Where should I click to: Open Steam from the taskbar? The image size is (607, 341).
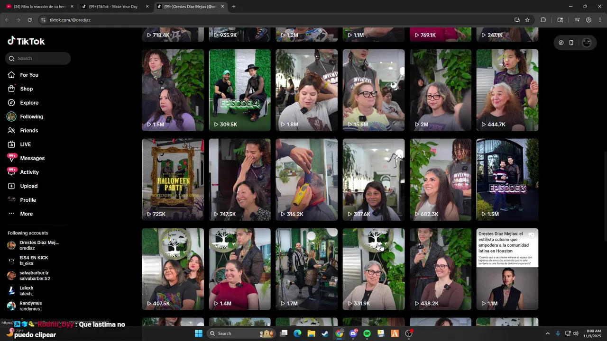click(325, 333)
